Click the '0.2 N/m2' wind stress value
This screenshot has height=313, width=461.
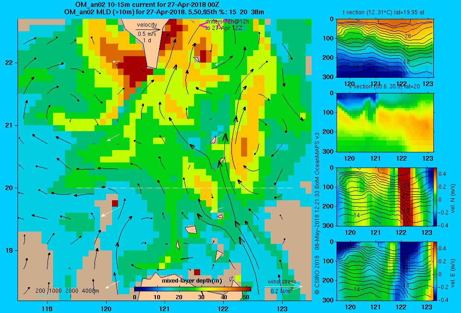click(x=282, y=291)
